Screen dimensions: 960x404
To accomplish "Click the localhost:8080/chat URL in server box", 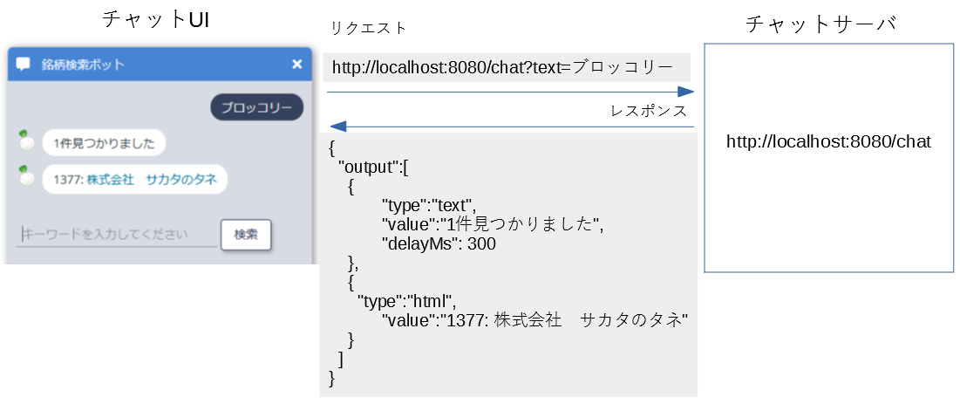I will (828, 141).
